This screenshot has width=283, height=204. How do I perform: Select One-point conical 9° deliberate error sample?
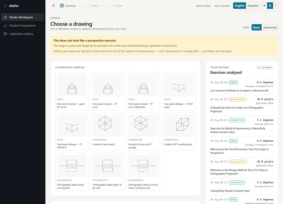click(143, 91)
